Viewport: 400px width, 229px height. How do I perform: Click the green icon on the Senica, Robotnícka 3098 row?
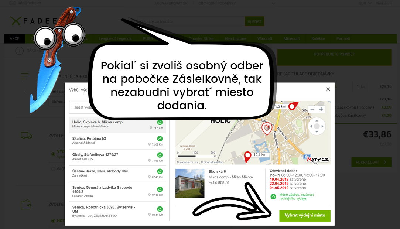160,209
